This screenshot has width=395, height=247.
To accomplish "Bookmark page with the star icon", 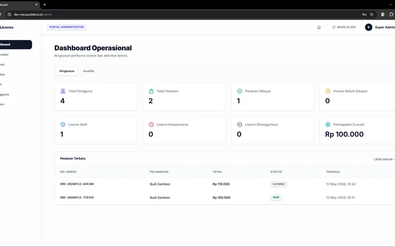I will click(371, 14).
